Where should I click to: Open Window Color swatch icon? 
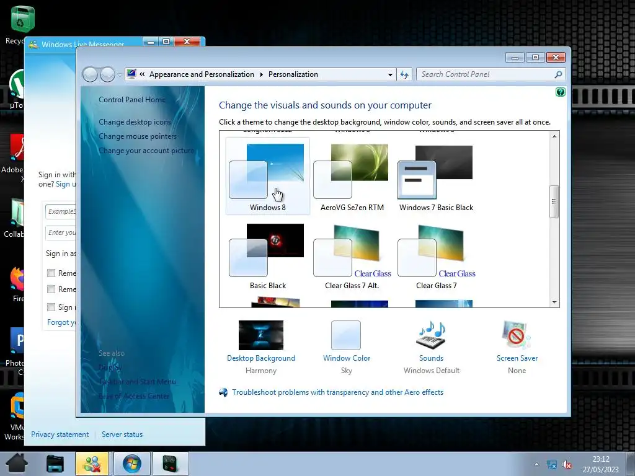point(346,335)
